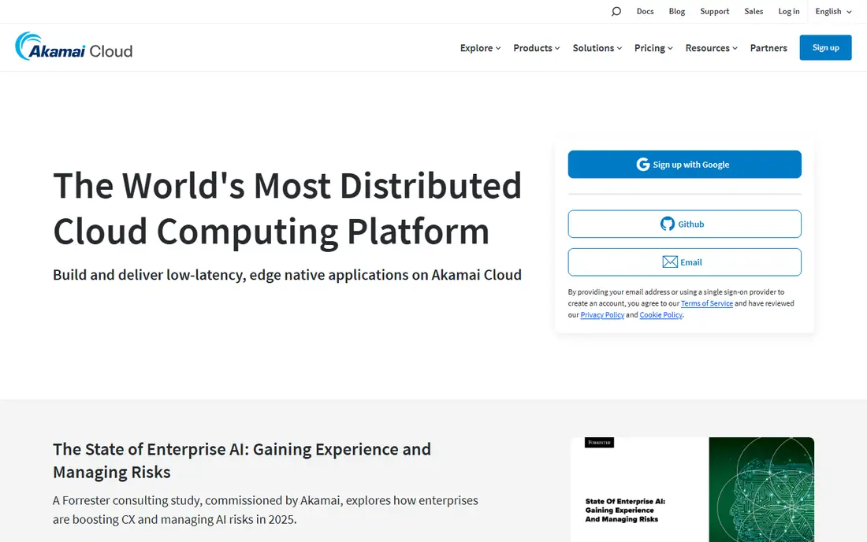Screen dimensions: 867x542
Task: Open the Products menu
Action: [536, 48]
